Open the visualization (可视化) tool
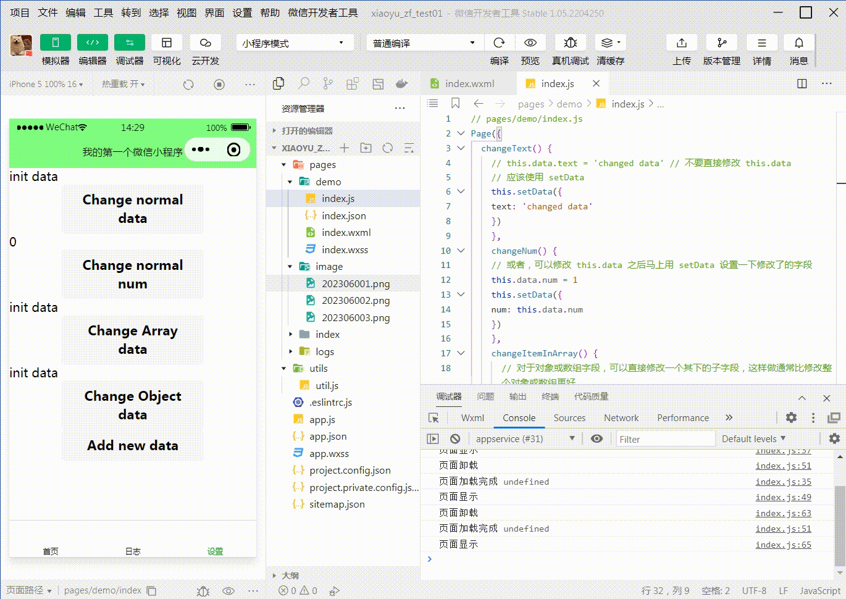 [x=167, y=43]
